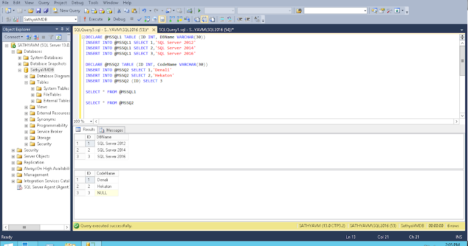Click the Filter funnel icon

51,37
